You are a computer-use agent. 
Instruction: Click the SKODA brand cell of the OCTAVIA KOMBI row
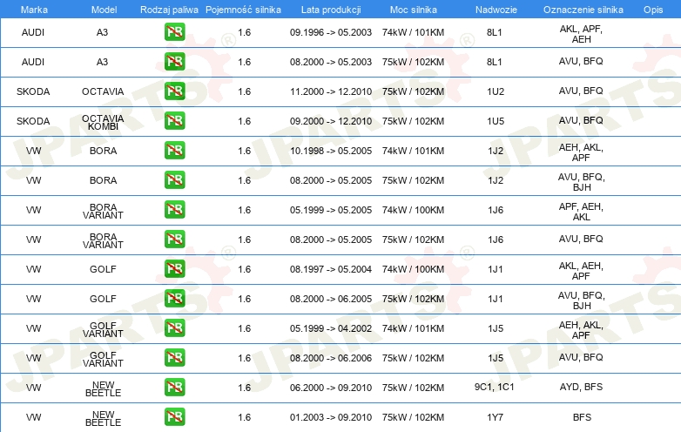(x=33, y=121)
